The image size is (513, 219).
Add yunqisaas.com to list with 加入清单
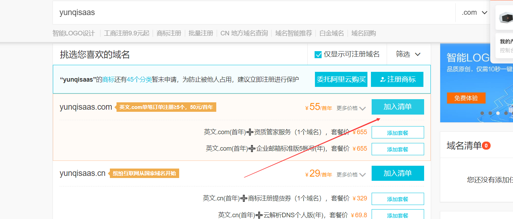(398, 107)
